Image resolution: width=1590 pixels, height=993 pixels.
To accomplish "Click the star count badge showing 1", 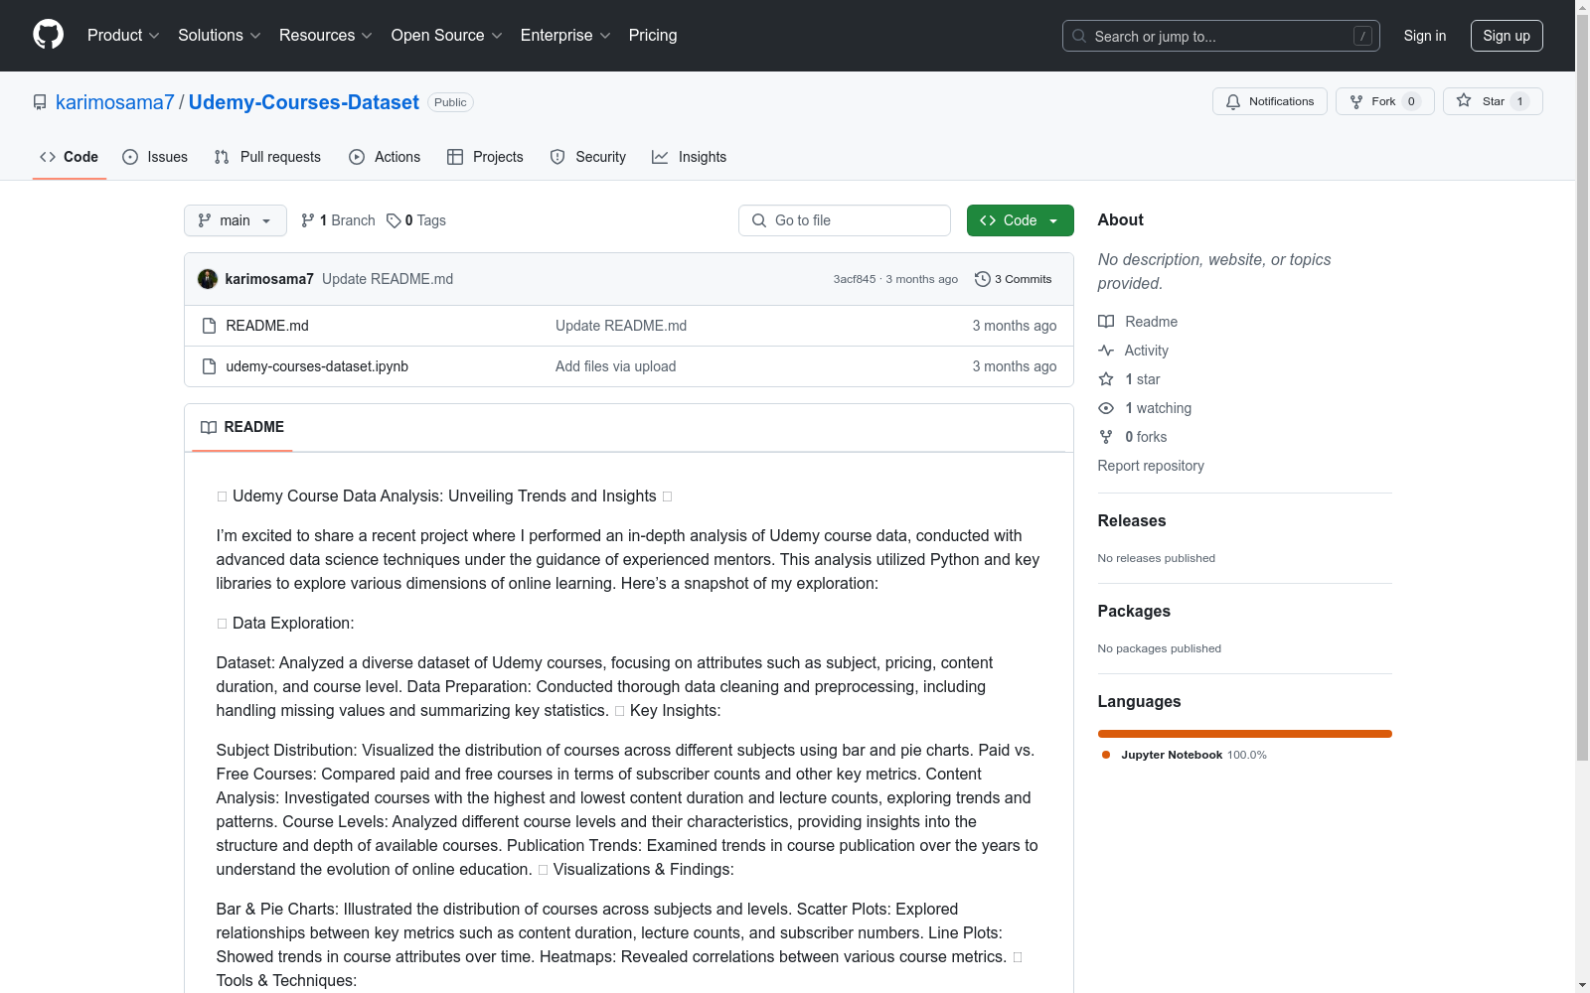I will [1519, 101].
